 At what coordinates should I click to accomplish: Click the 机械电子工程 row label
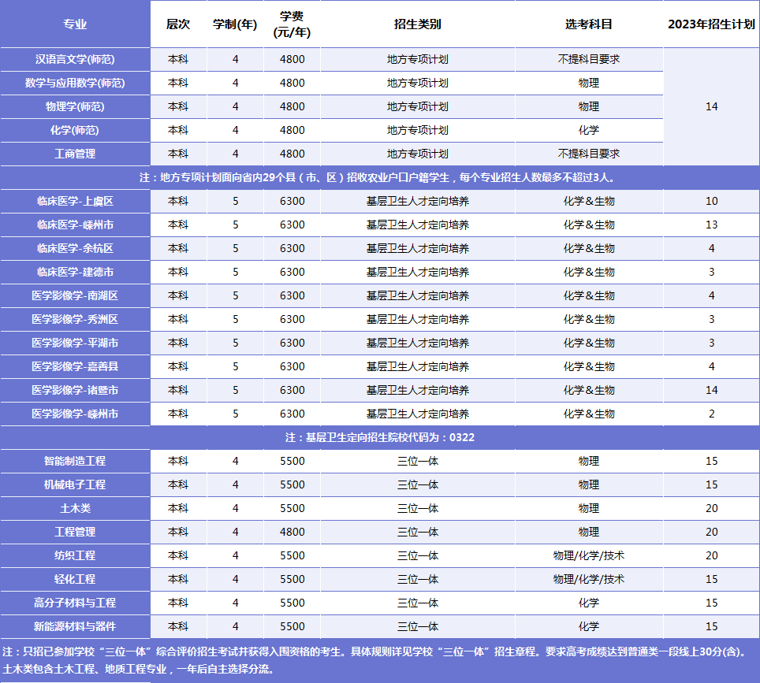click(75, 484)
